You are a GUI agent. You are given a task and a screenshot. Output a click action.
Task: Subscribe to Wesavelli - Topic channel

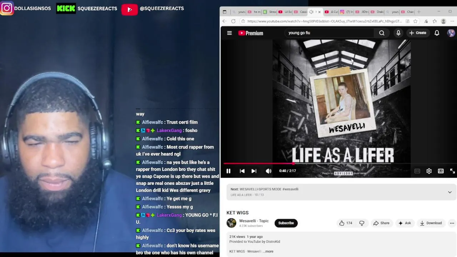(x=286, y=223)
